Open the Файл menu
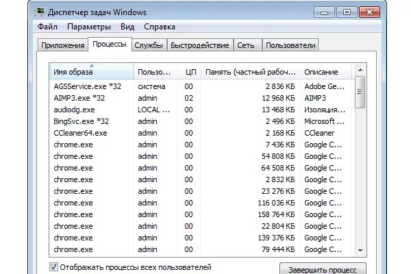This screenshot has width=411, height=274. pyautogui.click(x=47, y=27)
